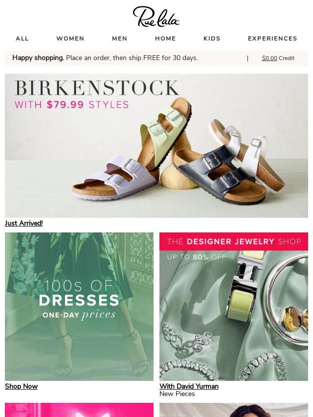Image resolution: width=313 pixels, height=417 pixels.
Task: Open the ALL category tab
Action: click(22, 39)
